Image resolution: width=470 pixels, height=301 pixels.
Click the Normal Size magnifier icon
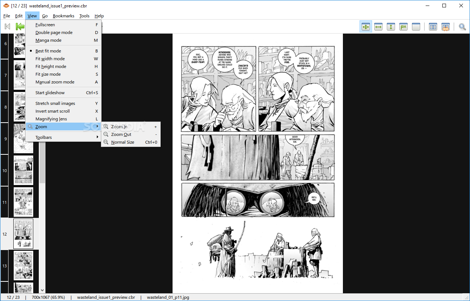(x=106, y=142)
